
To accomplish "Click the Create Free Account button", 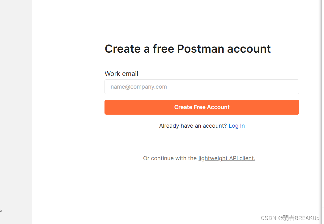I will click(202, 107).
